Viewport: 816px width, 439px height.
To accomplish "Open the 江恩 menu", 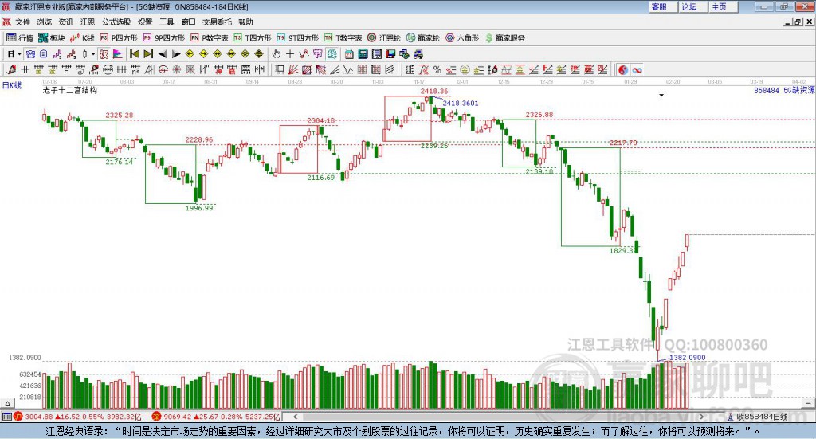I will [x=88, y=22].
